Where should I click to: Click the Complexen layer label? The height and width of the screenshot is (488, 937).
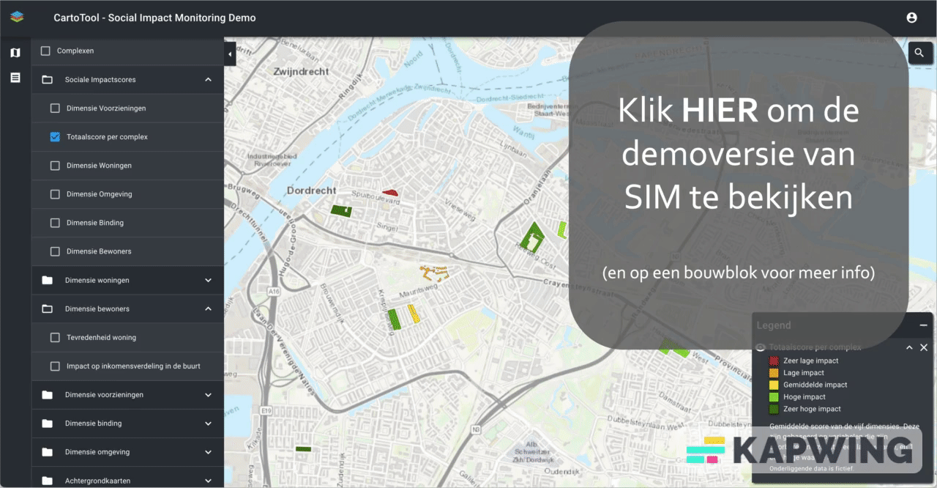click(75, 51)
